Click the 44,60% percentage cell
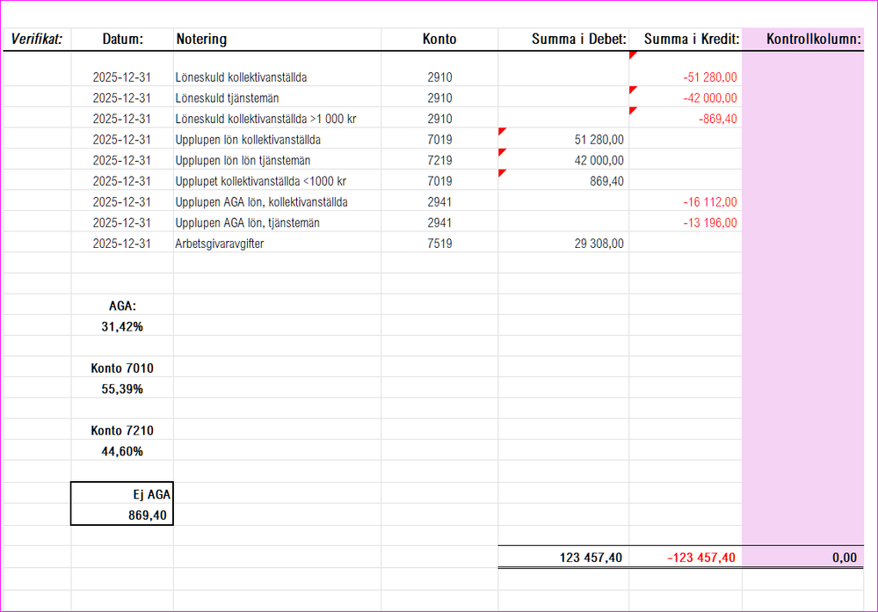 coord(123,451)
